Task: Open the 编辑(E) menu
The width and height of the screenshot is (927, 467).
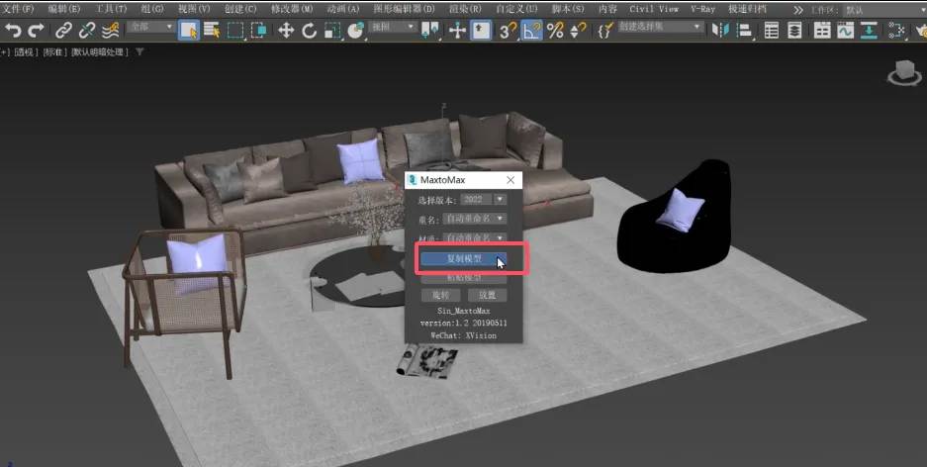Action: (64, 9)
